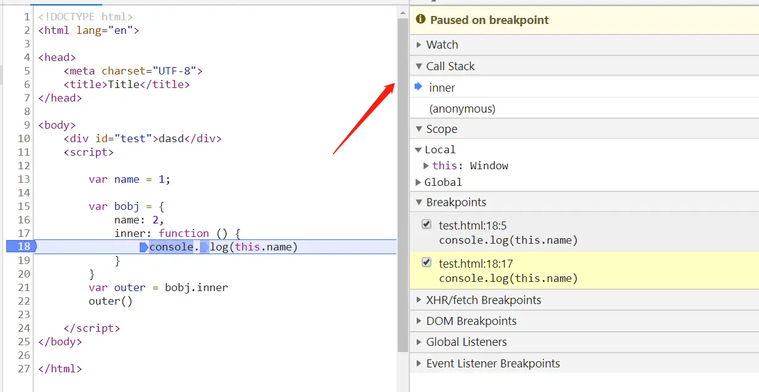This screenshot has height=392, width=759.
Task: Click the outer() call on line 22
Action: (x=111, y=301)
